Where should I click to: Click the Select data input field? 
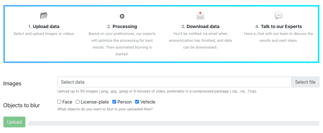click(x=174, y=82)
